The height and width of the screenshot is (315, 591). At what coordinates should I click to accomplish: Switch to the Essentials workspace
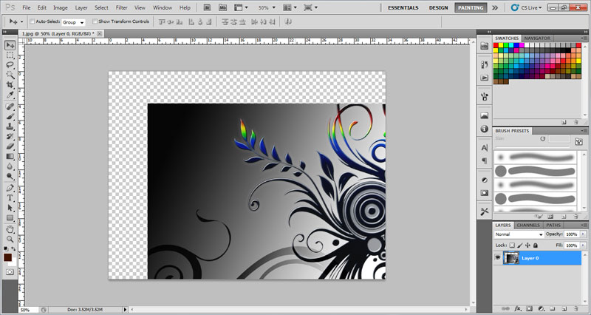coord(403,7)
